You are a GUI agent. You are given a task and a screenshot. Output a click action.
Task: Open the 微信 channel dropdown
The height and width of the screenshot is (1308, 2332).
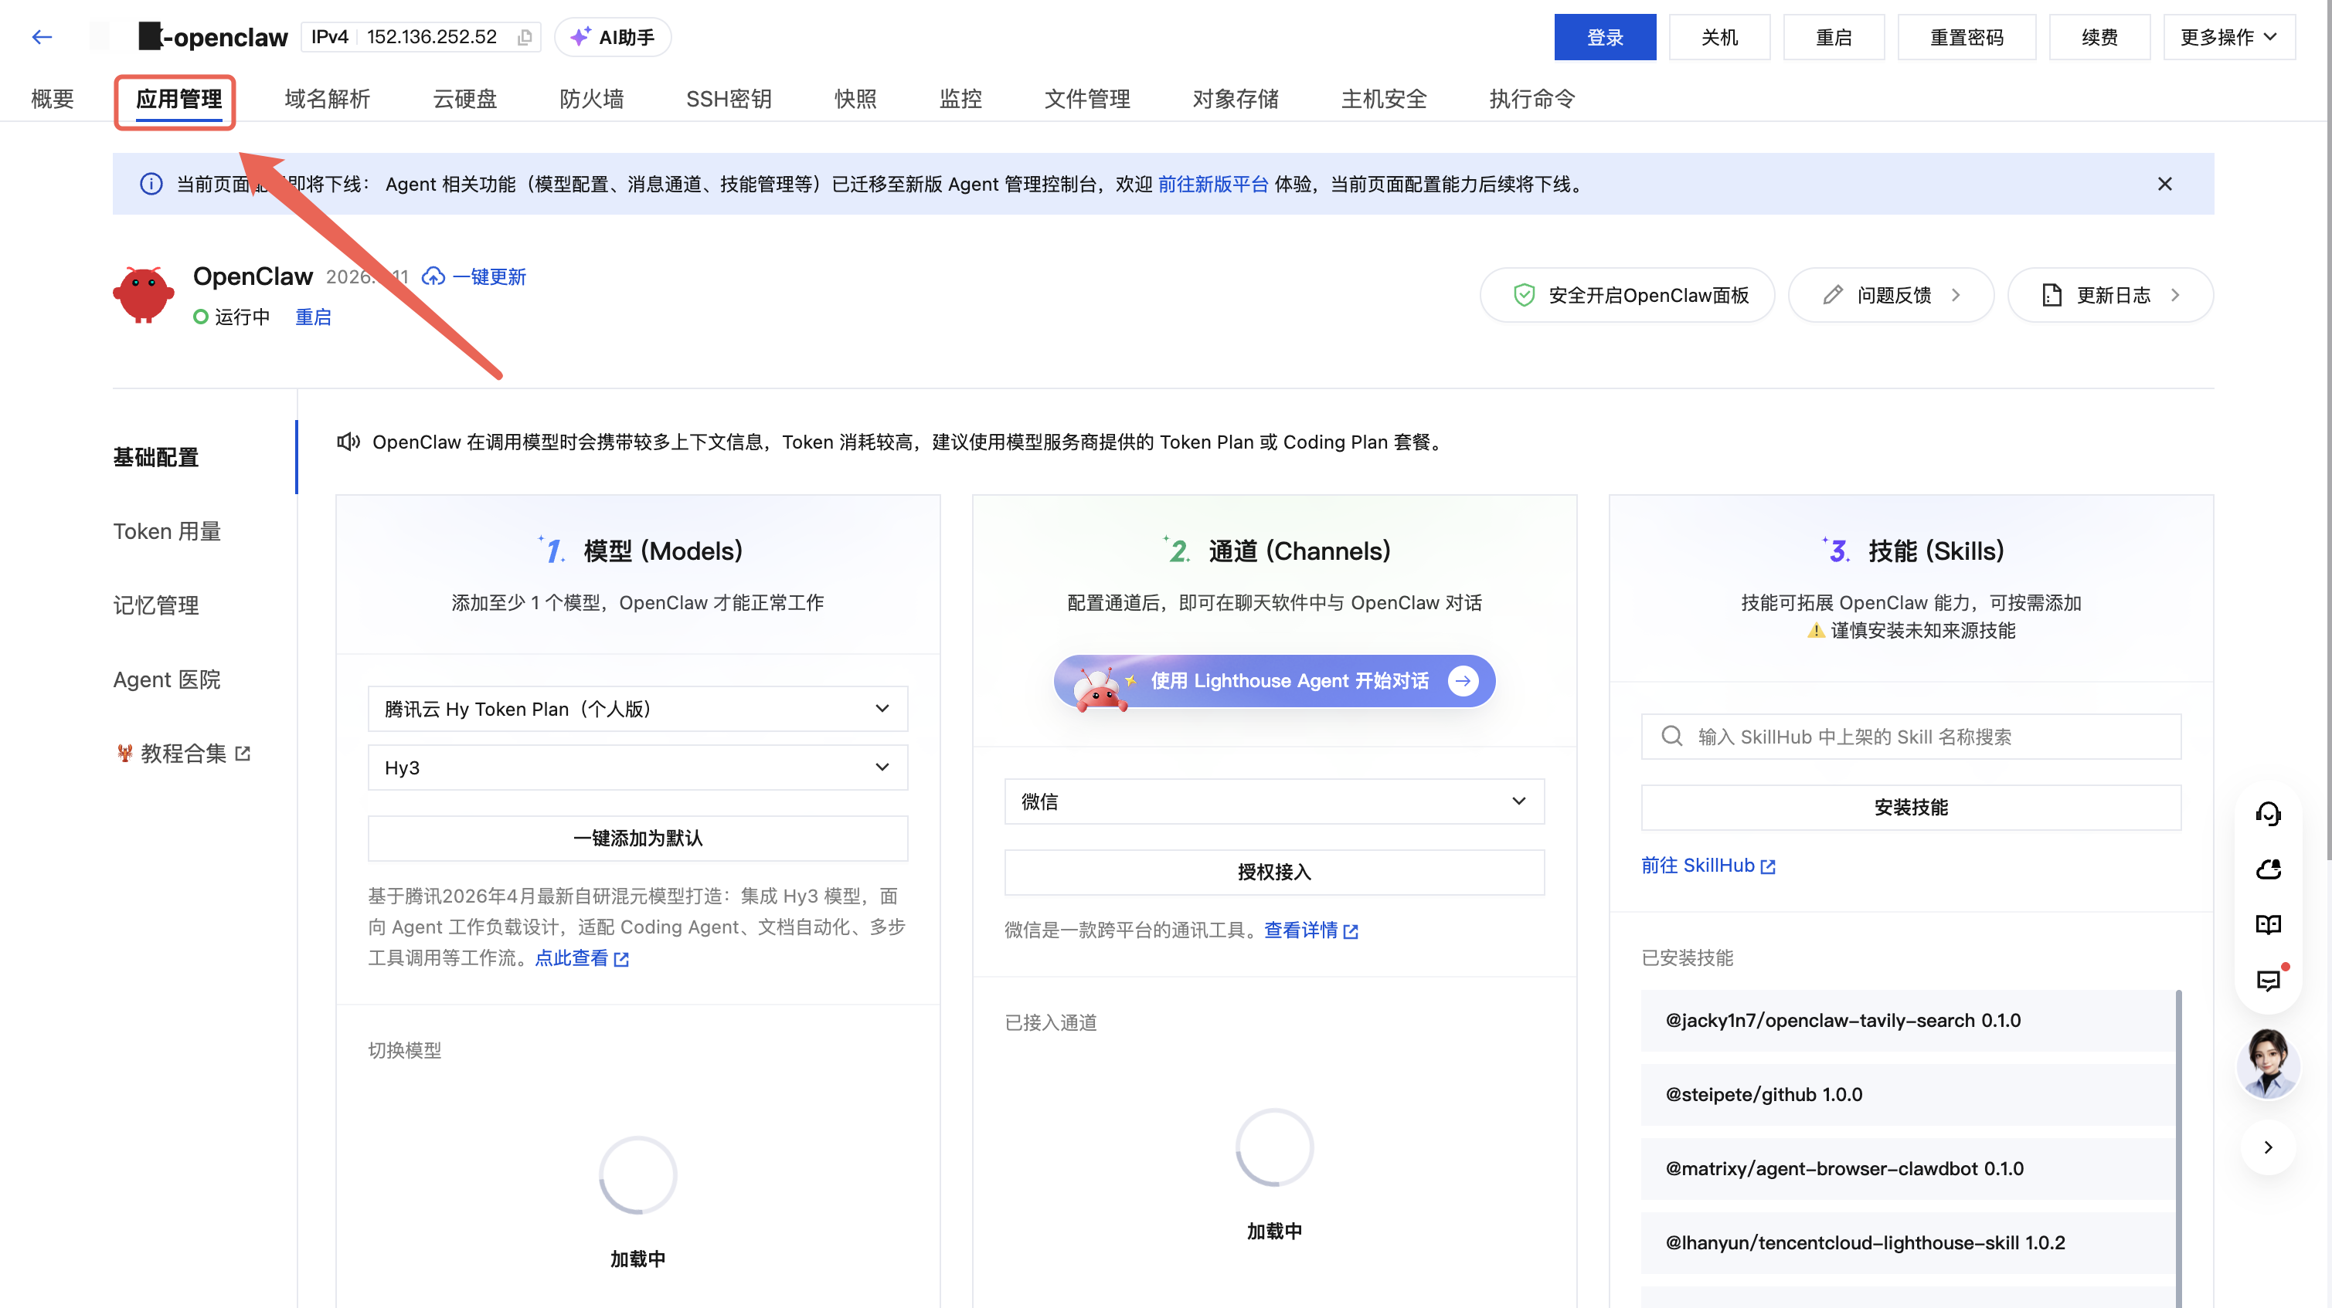pos(1273,801)
